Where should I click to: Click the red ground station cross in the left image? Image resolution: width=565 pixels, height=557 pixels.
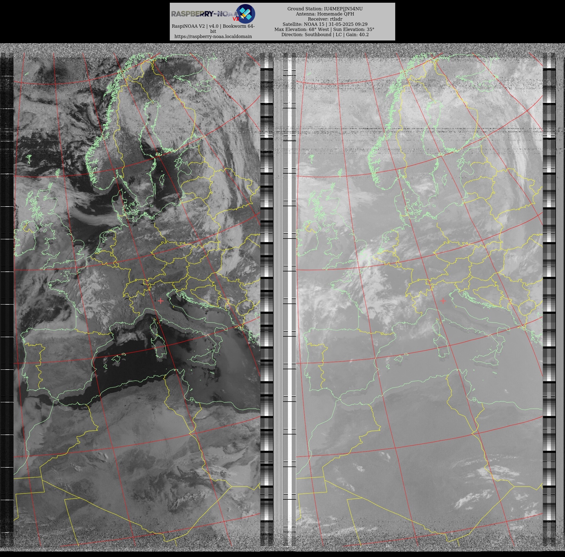(x=161, y=301)
